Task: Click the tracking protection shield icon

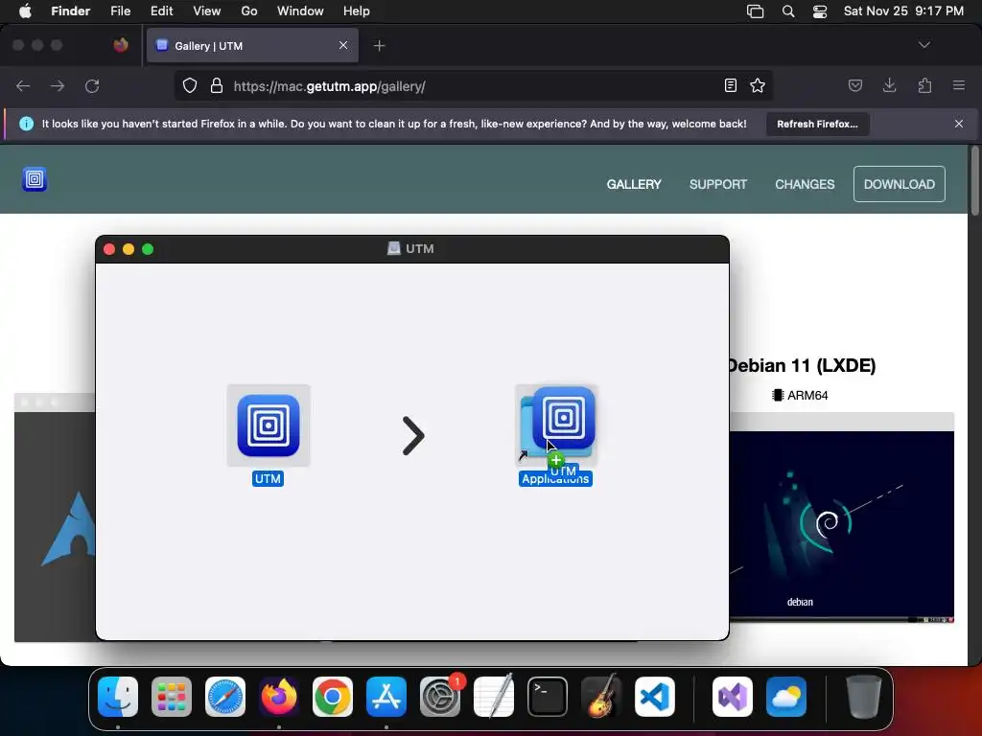Action: 190,85
